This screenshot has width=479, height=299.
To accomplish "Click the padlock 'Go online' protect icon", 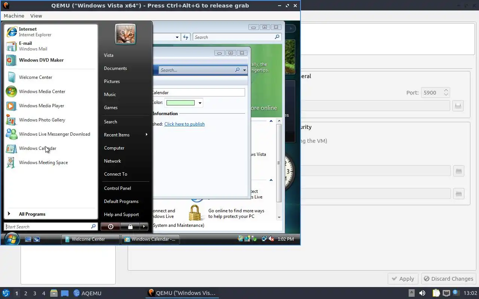I will pyautogui.click(x=195, y=213).
